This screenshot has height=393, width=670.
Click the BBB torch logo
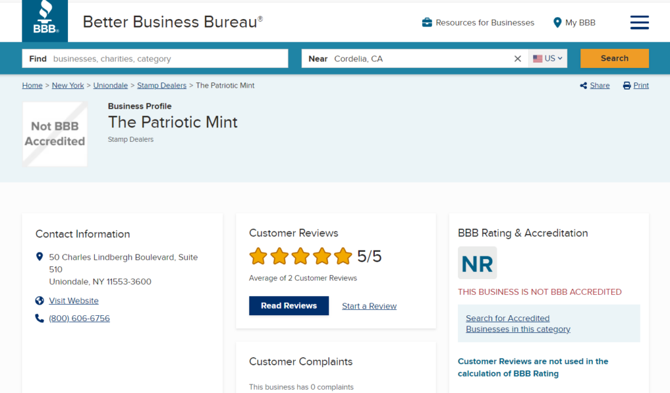click(45, 21)
